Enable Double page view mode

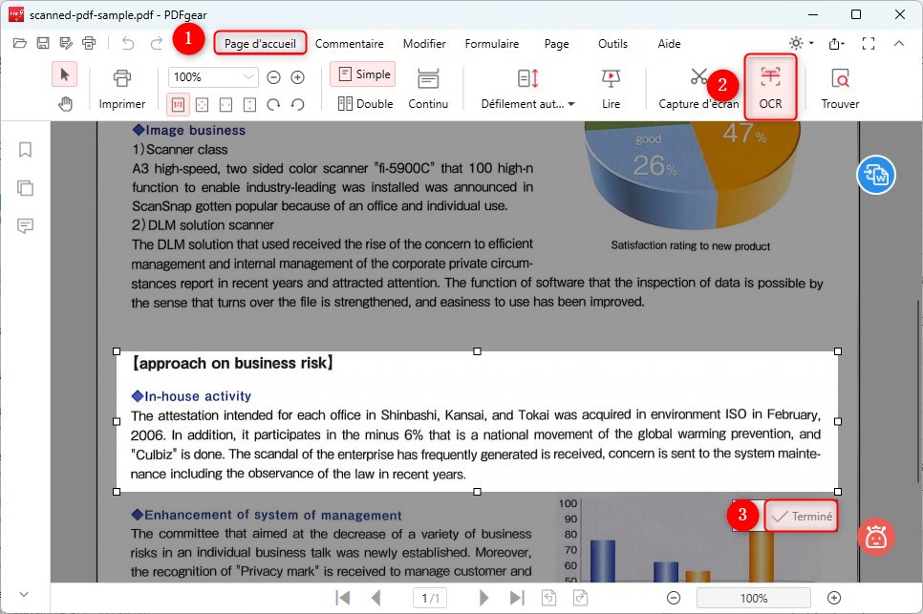(x=364, y=103)
